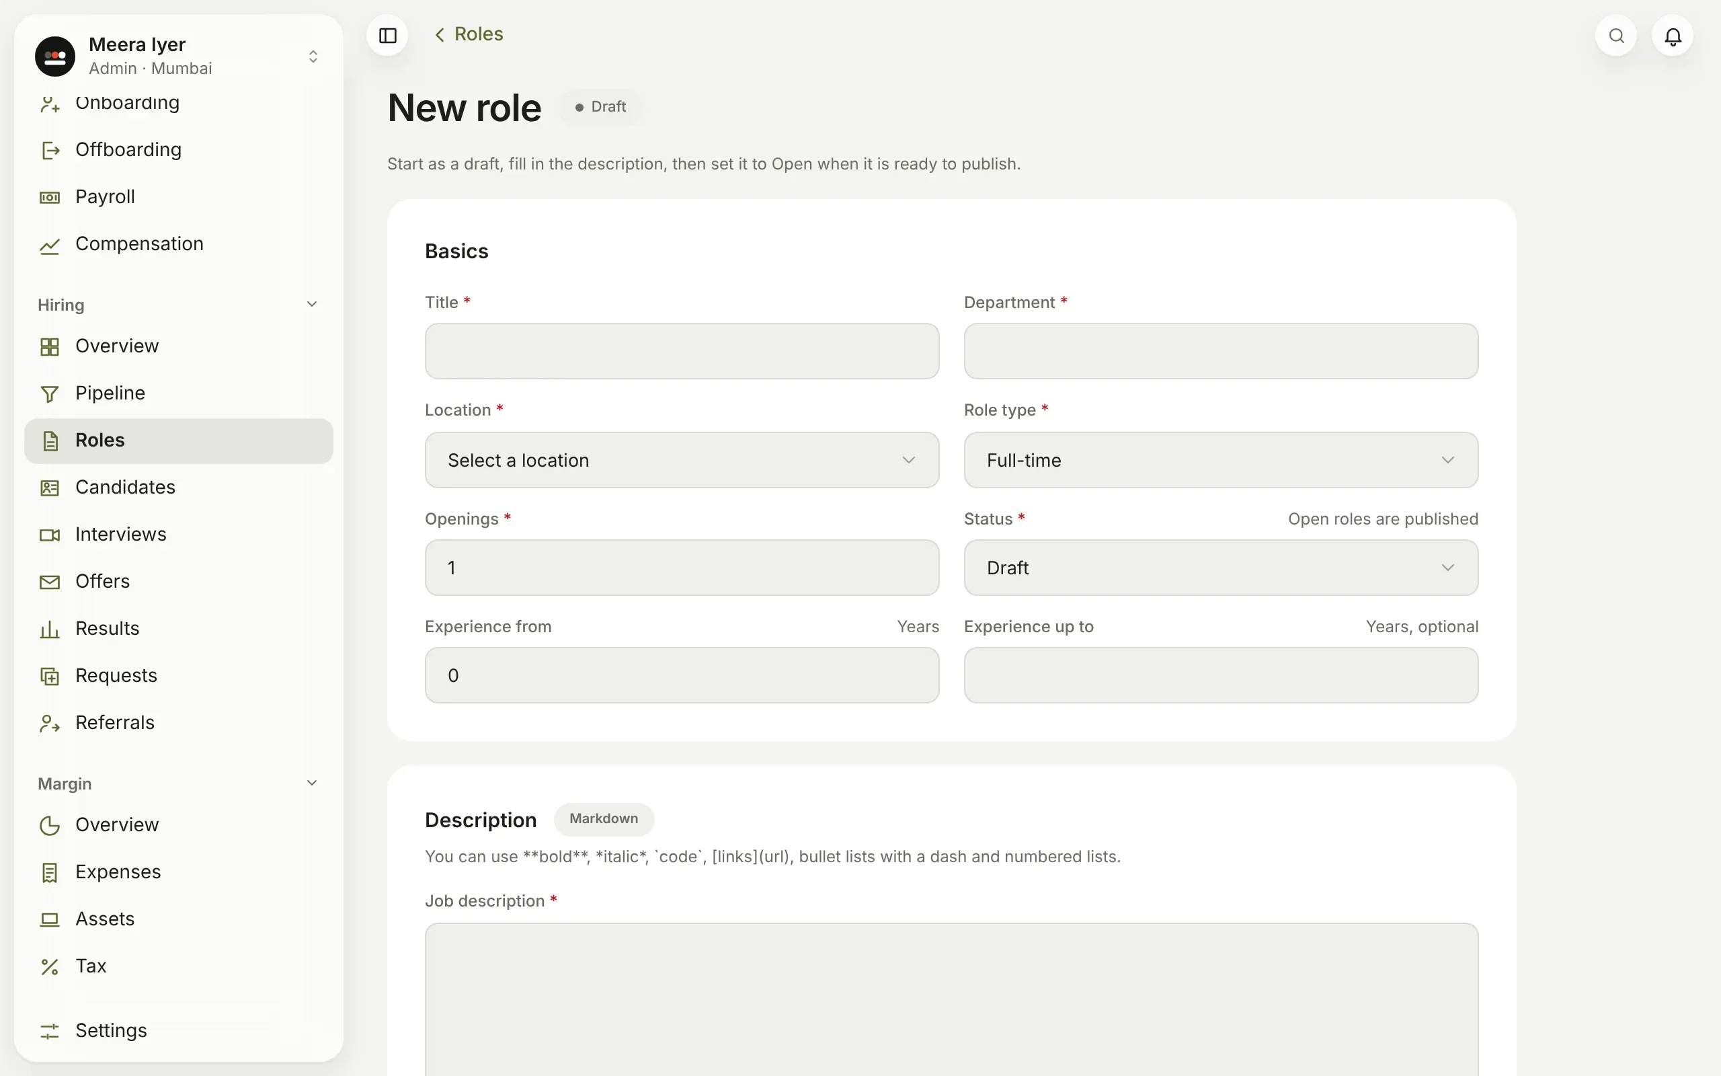This screenshot has width=1721, height=1076.
Task: Click the Pipeline funnel icon
Action: pyautogui.click(x=50, y=393)
